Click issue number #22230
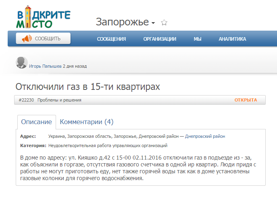The width and height of the screenshot is (277, 214). coord(26,100)
